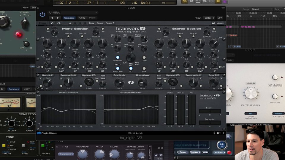Click the Q f G button
The width and height of the screenshot is (285, 160).
(x=118, y=64)
